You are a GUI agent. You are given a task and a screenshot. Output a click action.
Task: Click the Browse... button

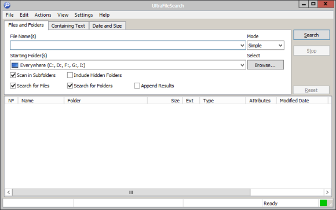265,65
